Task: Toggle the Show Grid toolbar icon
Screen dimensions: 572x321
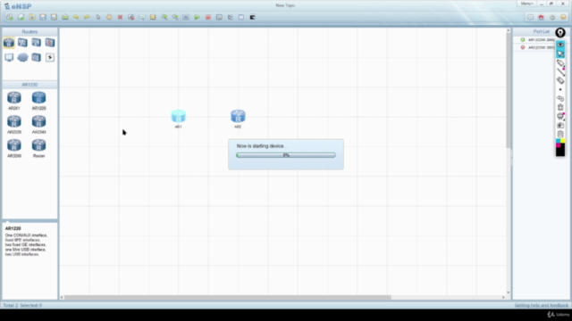Action: 241,17
